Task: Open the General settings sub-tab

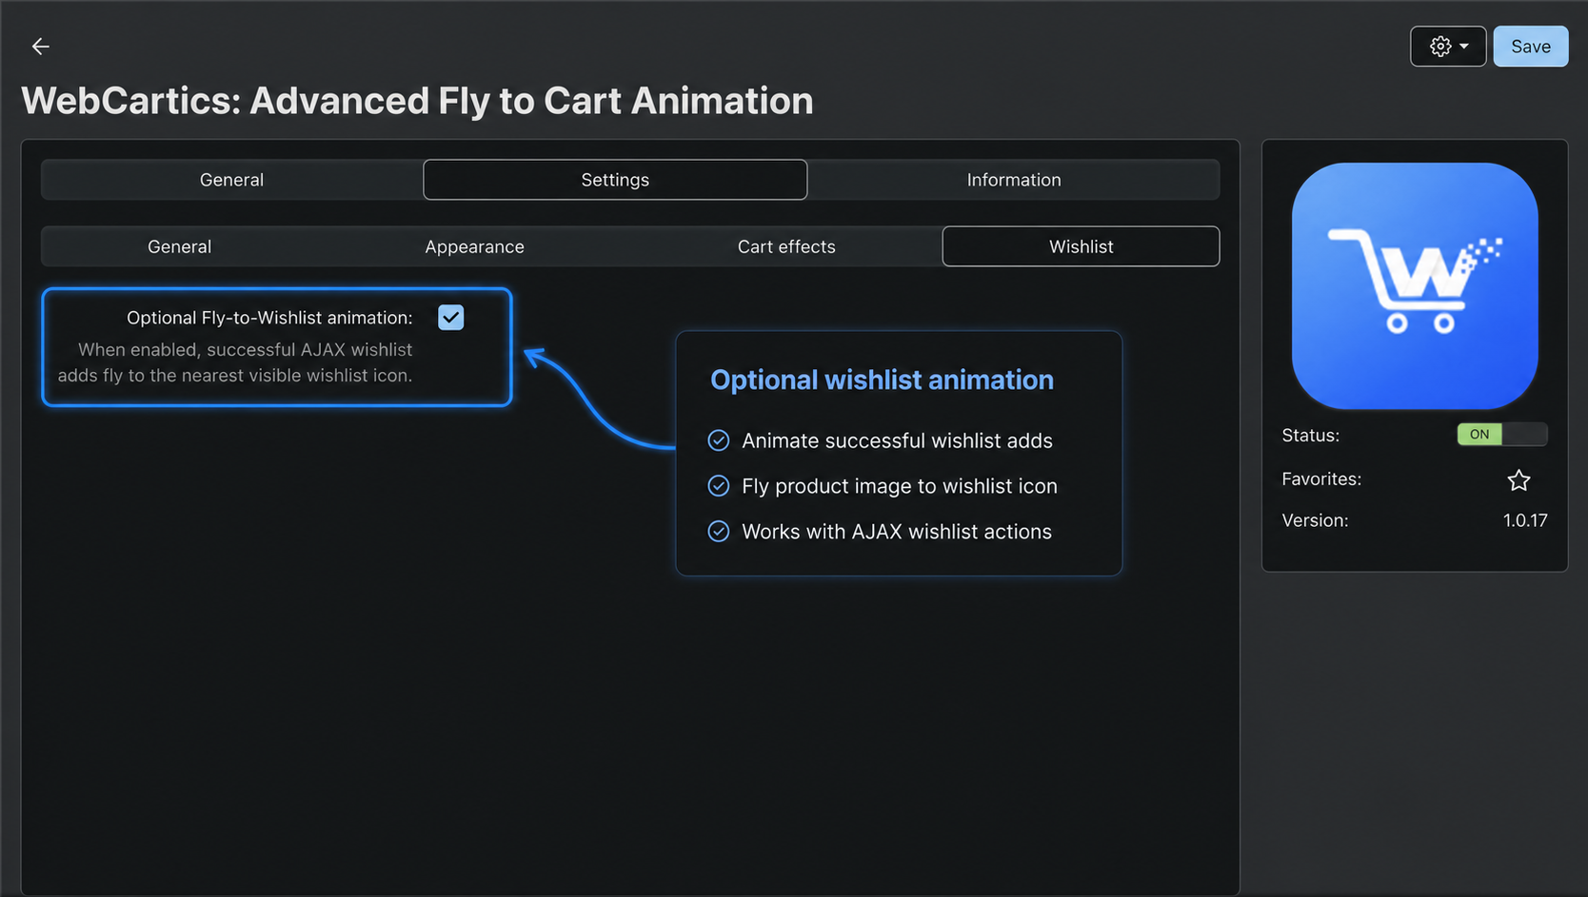Action: pyautogui.click(x=179, y=246)
